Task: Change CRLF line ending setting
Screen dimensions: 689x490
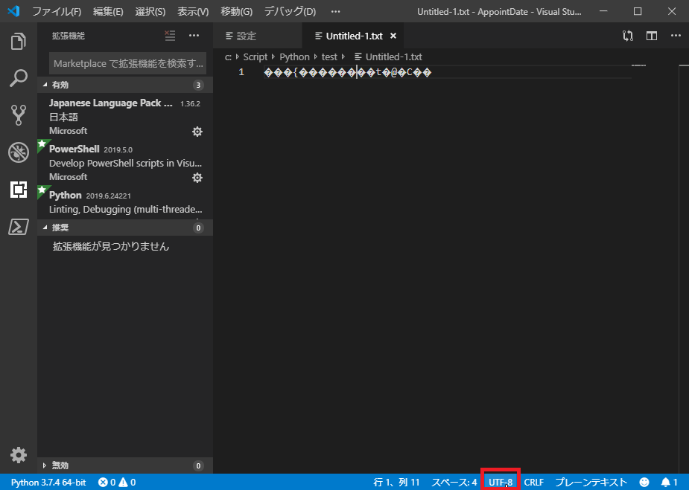Action: pyautogui.click(x=534, y=482)
